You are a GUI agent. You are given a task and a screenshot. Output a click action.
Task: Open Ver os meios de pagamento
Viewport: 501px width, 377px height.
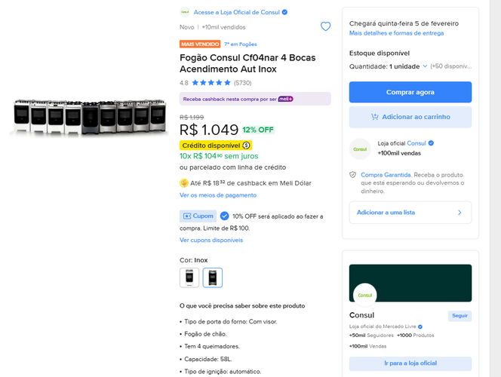point(218,195)
